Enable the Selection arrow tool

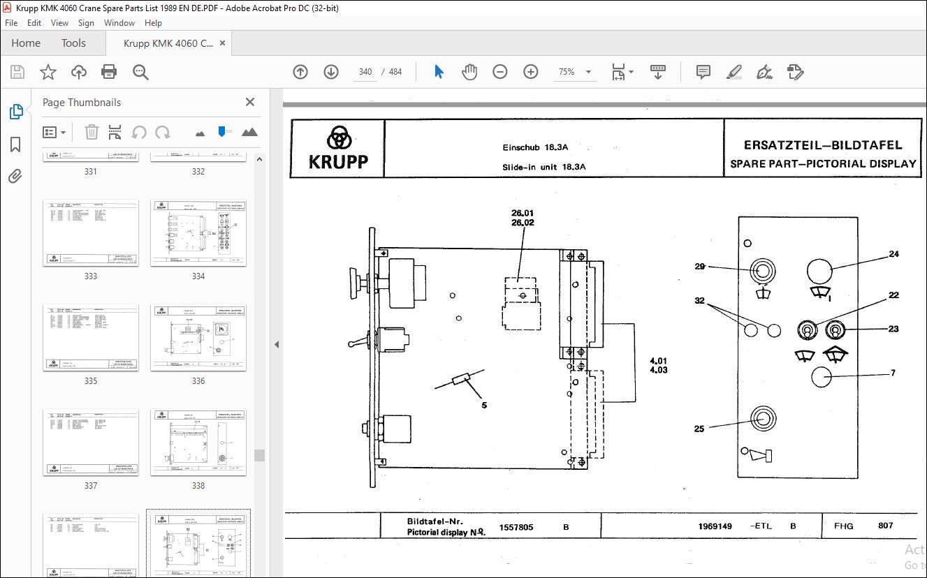pos(439,72)
